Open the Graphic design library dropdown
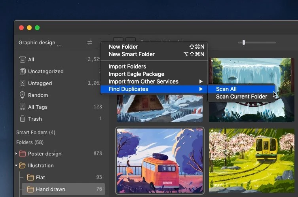Image resolution: width=298 pixels, height=197 pixels. [40, 43]
